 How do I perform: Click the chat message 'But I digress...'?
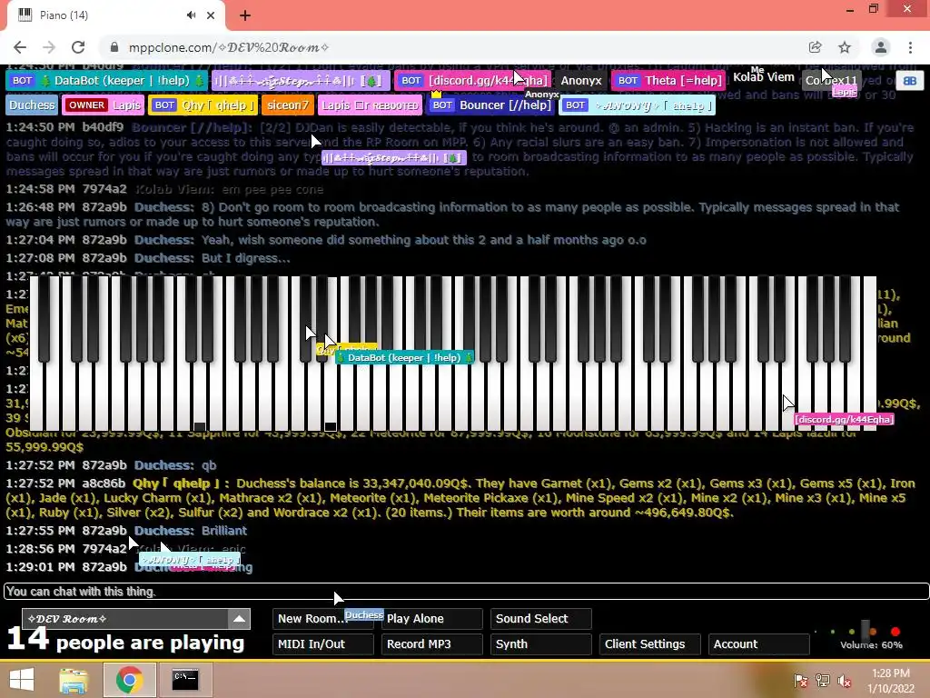coord(245,258)
